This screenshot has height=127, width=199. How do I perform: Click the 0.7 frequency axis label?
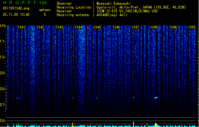(3, 105)
